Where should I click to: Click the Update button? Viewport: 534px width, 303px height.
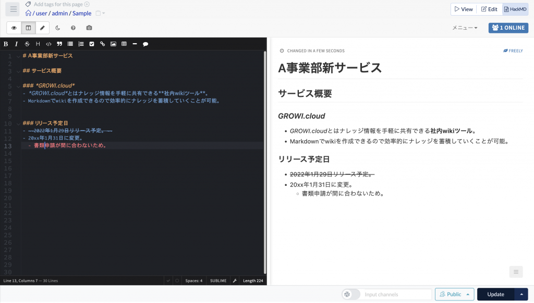(x=495, y=294)
